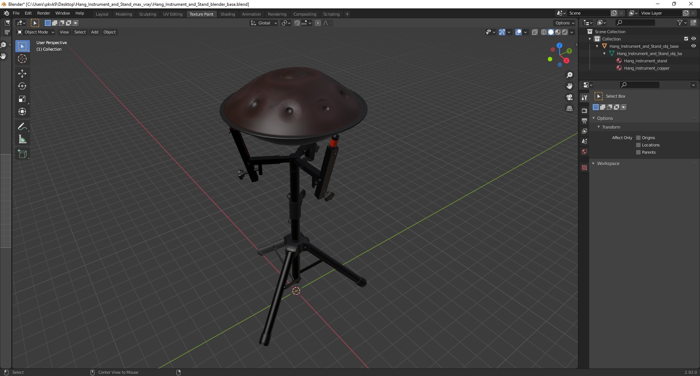Activate the Scale tool

(x=22, y=99)
